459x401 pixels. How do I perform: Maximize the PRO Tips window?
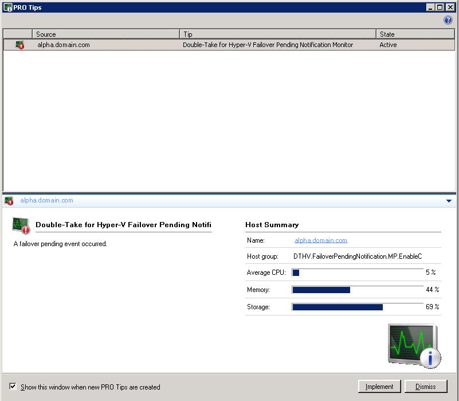coord(440,7)
